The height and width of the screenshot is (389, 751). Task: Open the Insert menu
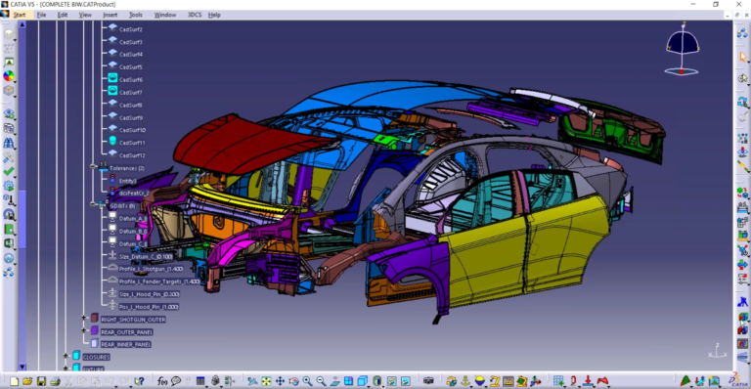pyautogui.click(x=110, y=15)
